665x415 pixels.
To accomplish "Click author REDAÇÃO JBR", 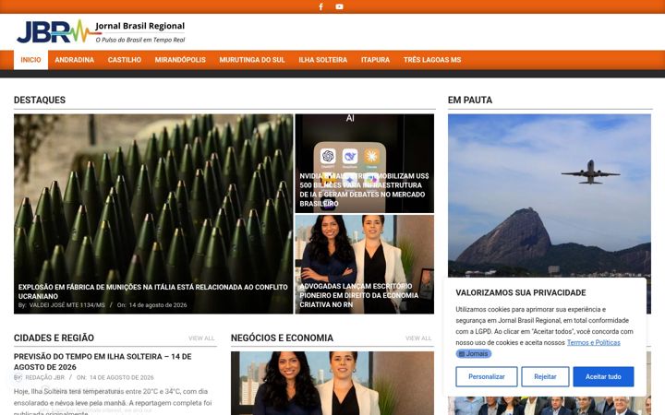I will (45, 377).
